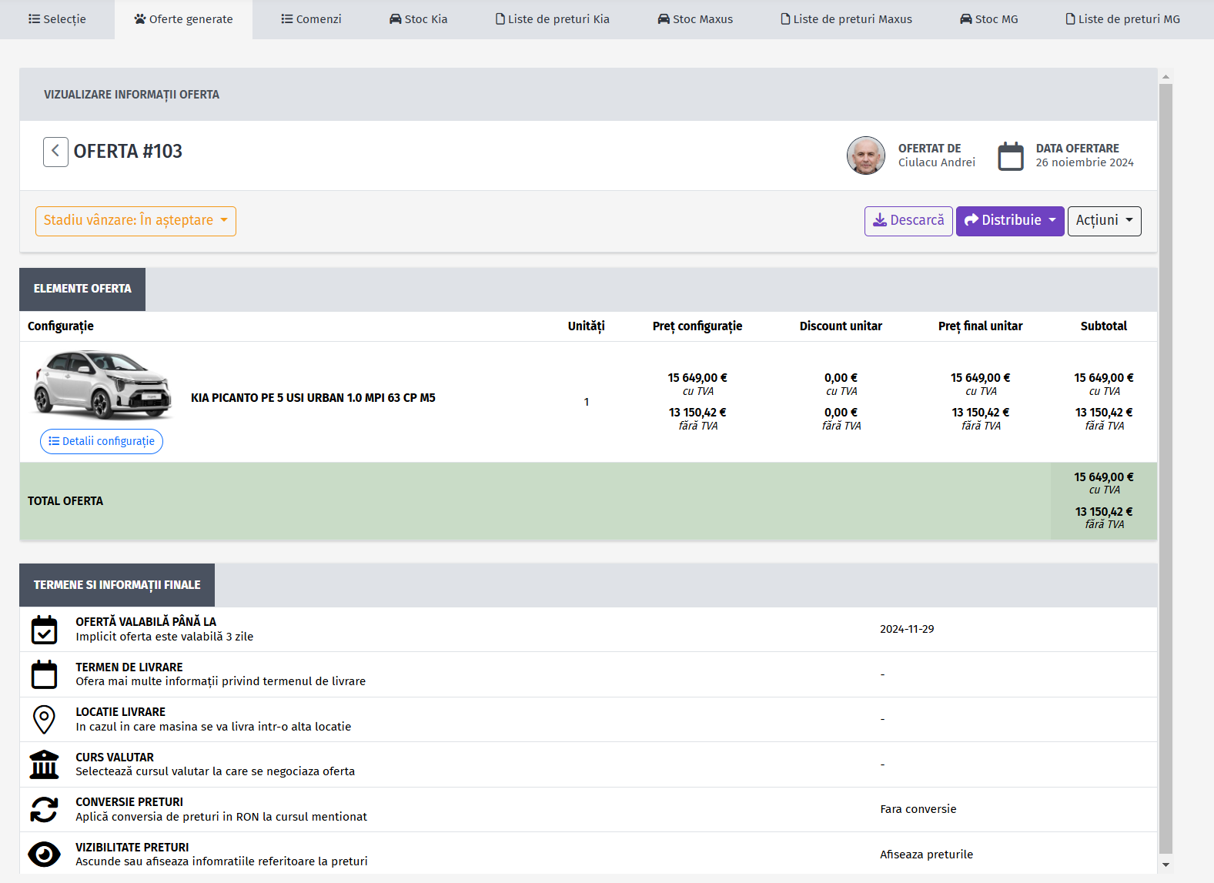The width and height of the screenshot is (1214, 883).
Task: Click the Preț configurație column header
Action: point(697,326)
